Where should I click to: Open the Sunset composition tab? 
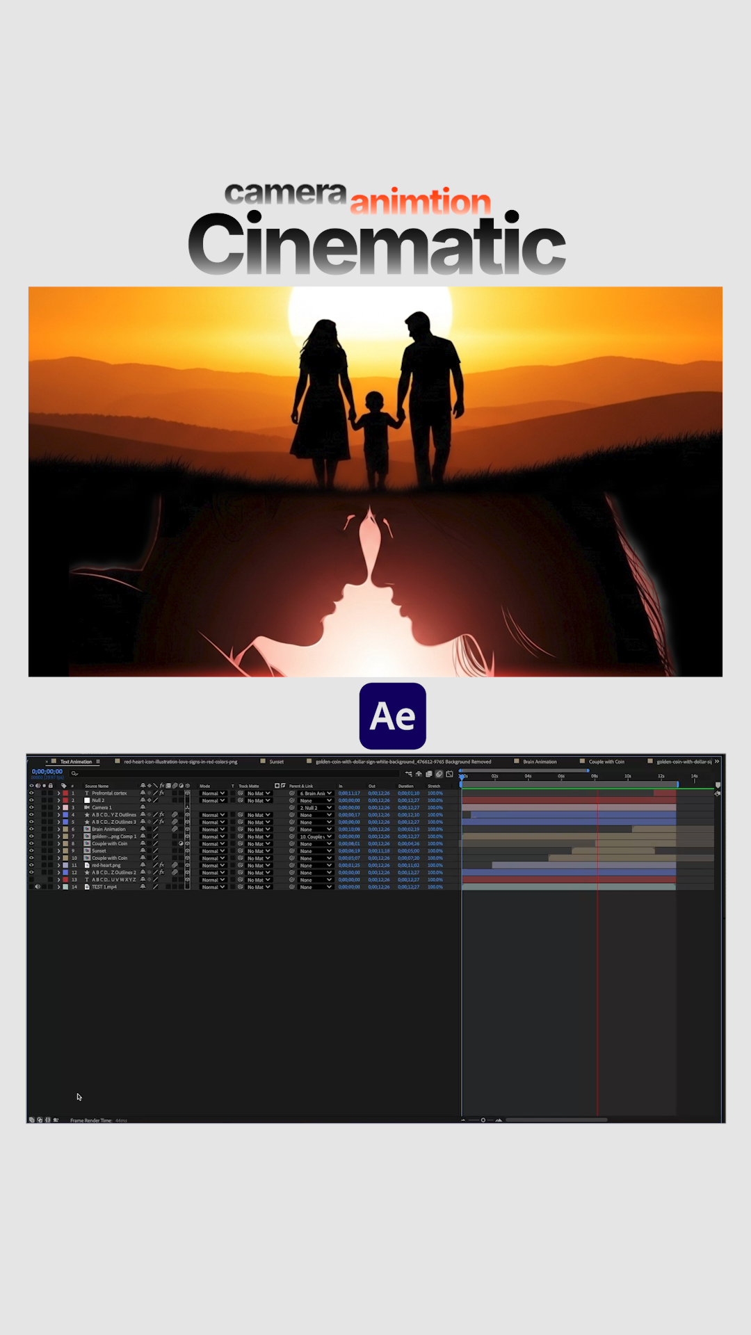(276, 761)
